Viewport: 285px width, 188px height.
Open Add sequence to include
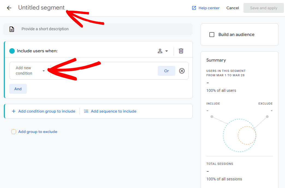[x=114, y=111]
